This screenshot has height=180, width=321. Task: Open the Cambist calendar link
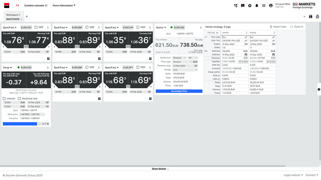[36, 5]
